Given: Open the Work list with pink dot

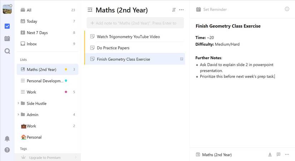Looking at the screenshot, I should point(48,92).
